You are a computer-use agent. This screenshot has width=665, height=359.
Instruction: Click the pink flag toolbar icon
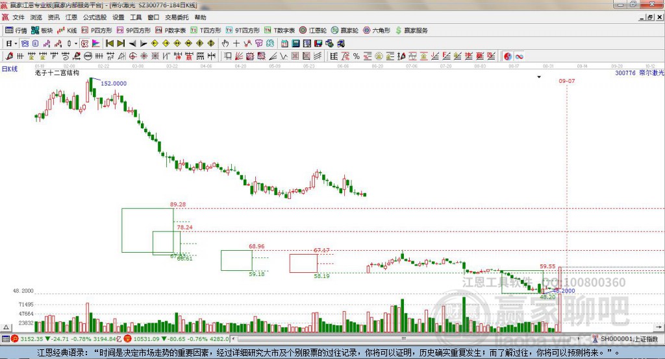[x=96, y=43]
